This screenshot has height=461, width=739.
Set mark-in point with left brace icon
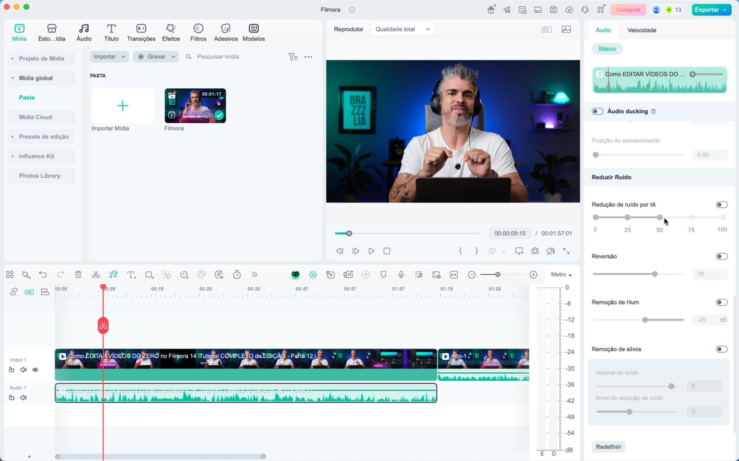(460, 251)
